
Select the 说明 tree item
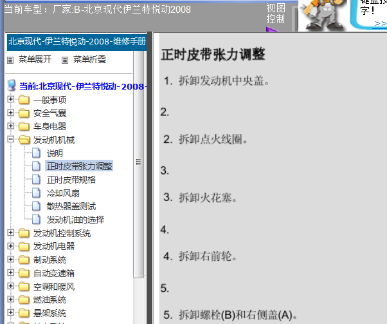pyautogui.click(x=55, y=153)
